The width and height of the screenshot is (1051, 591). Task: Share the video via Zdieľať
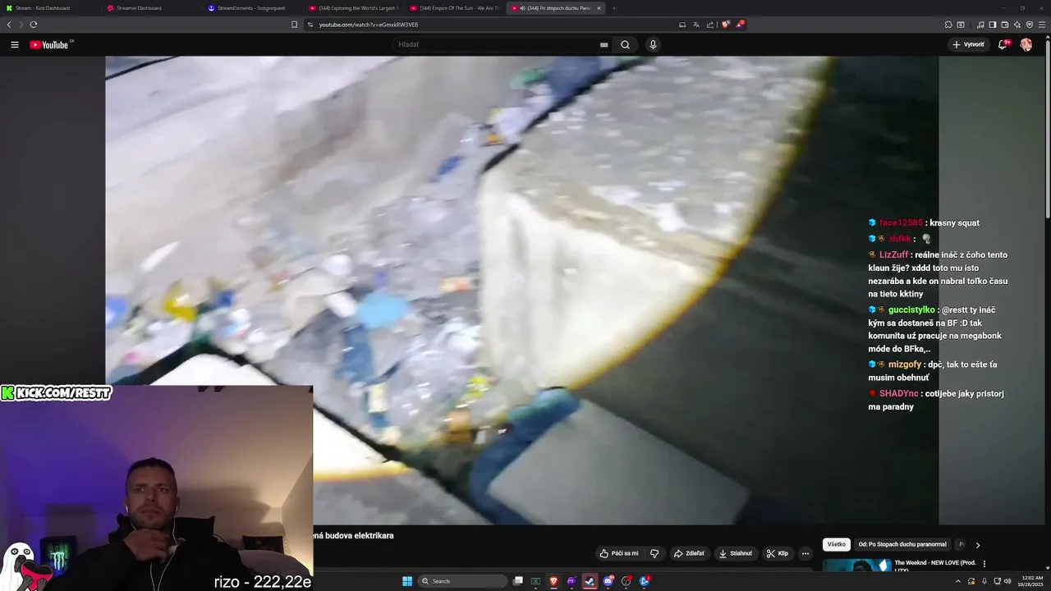690,553
